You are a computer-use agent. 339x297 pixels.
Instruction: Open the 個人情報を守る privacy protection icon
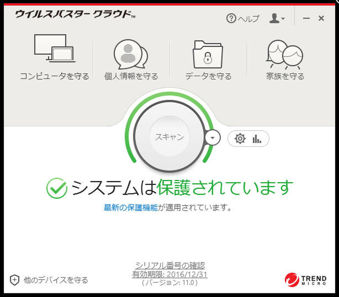(x=131, y=54)
